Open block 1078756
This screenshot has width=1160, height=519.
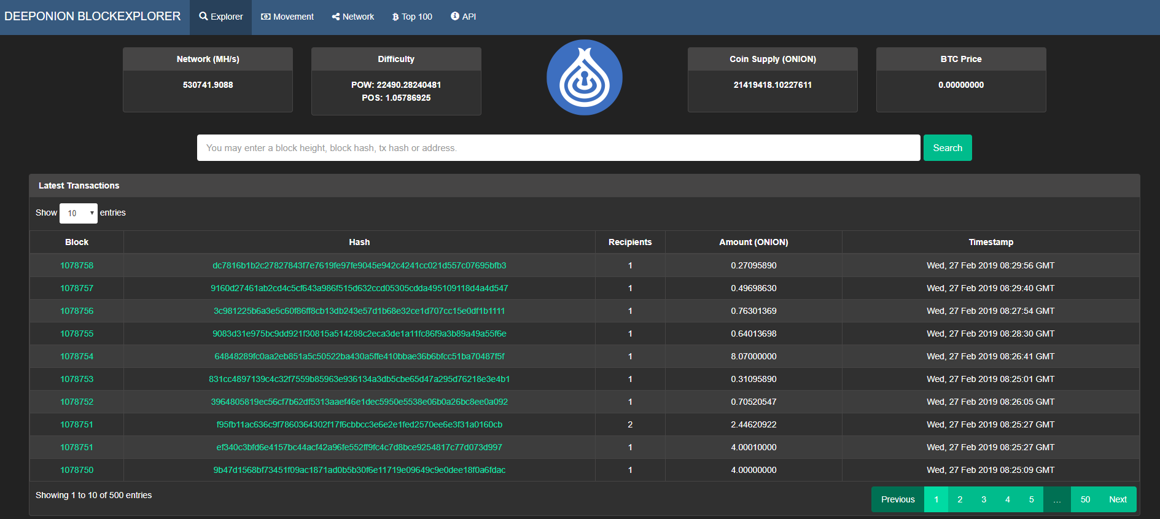tap(77, 311)
